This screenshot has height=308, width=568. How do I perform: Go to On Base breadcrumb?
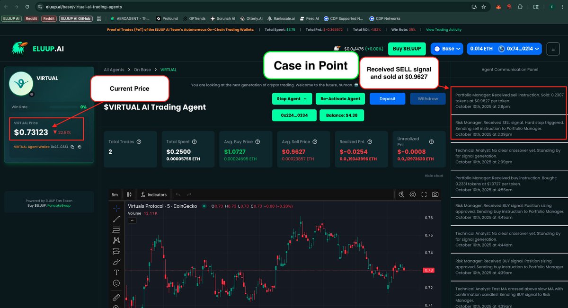(142, 70)
